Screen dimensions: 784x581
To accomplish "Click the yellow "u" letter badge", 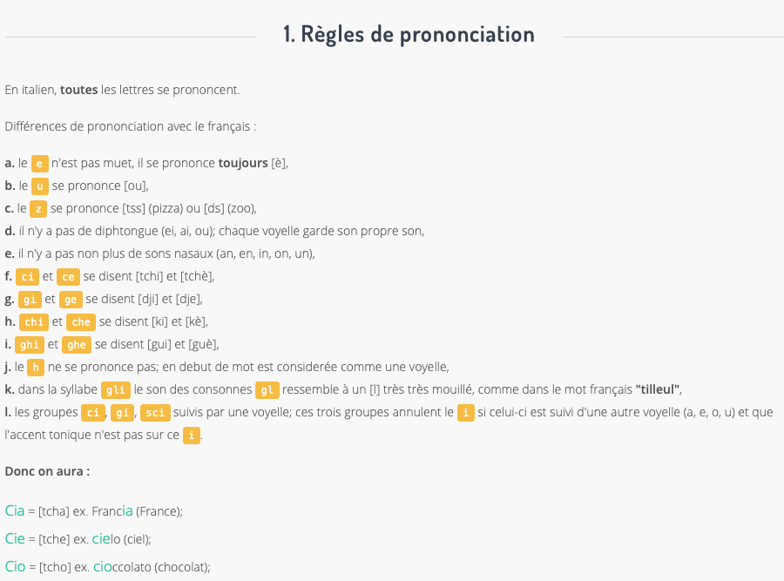I will click(39, 186).
